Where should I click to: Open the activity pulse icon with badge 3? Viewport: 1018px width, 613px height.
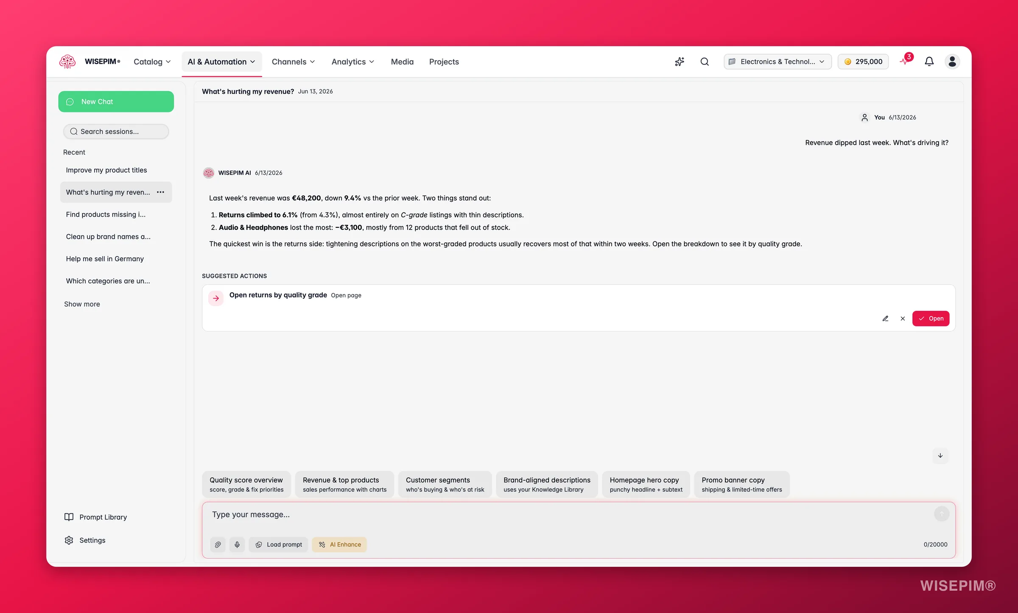click(x=906, y=61)
